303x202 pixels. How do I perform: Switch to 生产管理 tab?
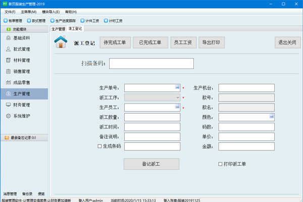pos(59,29)
